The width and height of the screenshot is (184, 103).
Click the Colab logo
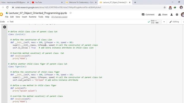click(x=1, y=14)
